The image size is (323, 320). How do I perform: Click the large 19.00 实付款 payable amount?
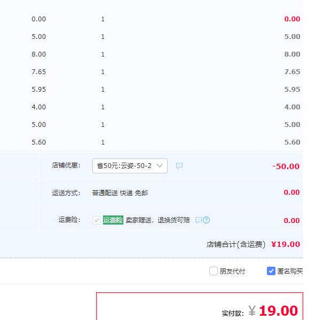tap(278, 310)
